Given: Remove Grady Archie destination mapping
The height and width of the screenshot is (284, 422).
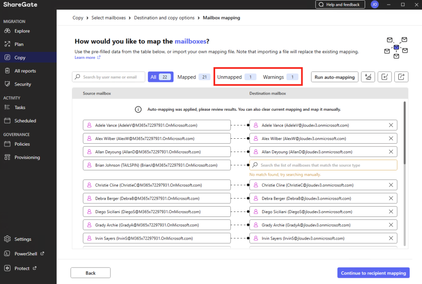Looking at the screenshot, I should click(391, 225).
